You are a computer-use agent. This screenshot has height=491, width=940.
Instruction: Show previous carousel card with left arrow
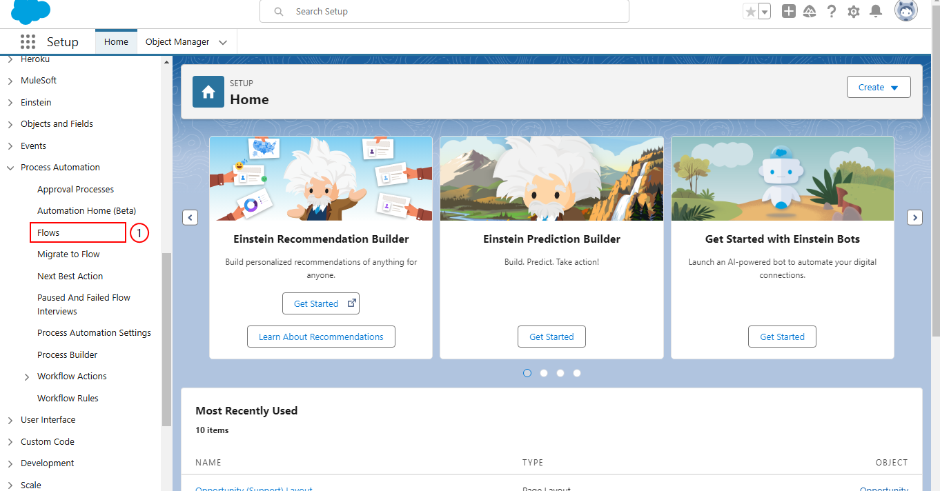[190, 217]
